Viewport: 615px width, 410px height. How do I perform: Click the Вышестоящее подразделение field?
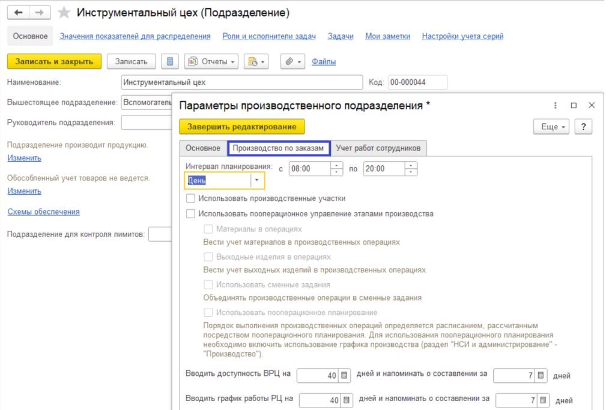click(x=147, y=102)
